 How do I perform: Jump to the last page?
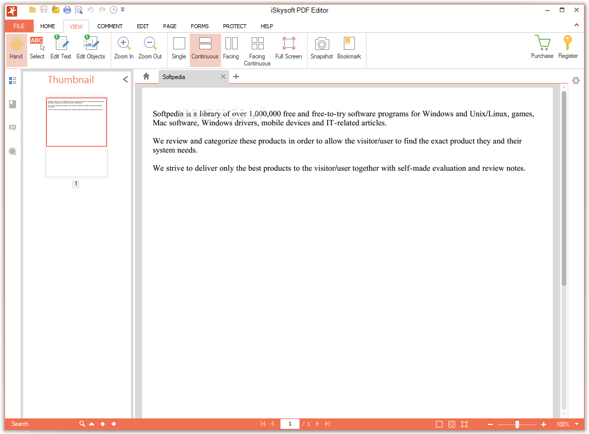(x=328, y=424)
